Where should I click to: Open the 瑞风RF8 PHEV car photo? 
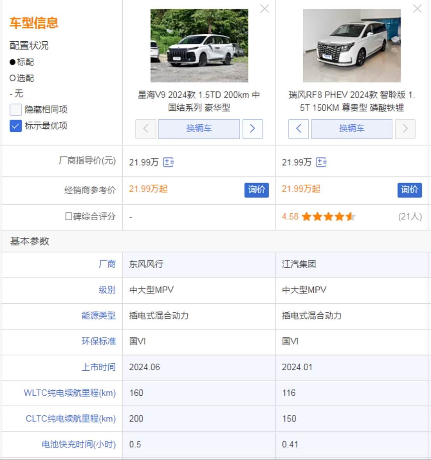tap(352, 46)
